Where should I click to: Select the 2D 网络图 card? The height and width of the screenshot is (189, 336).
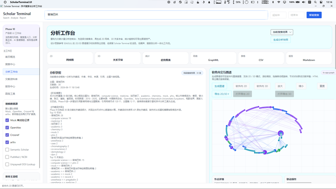[x=70, y=58]
